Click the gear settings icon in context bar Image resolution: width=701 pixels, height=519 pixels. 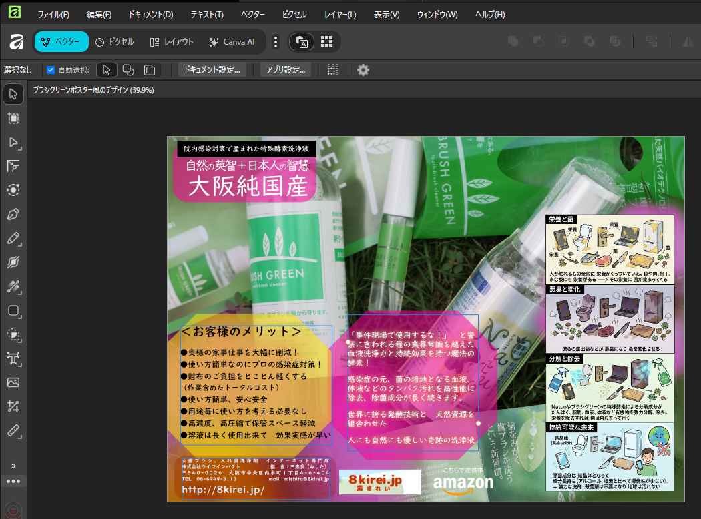click(363, 70)
